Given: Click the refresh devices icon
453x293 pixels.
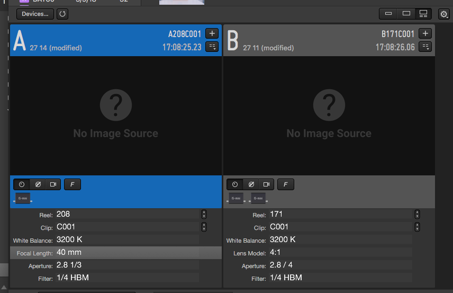Looking at the screenshot, I should coord(62,14).
